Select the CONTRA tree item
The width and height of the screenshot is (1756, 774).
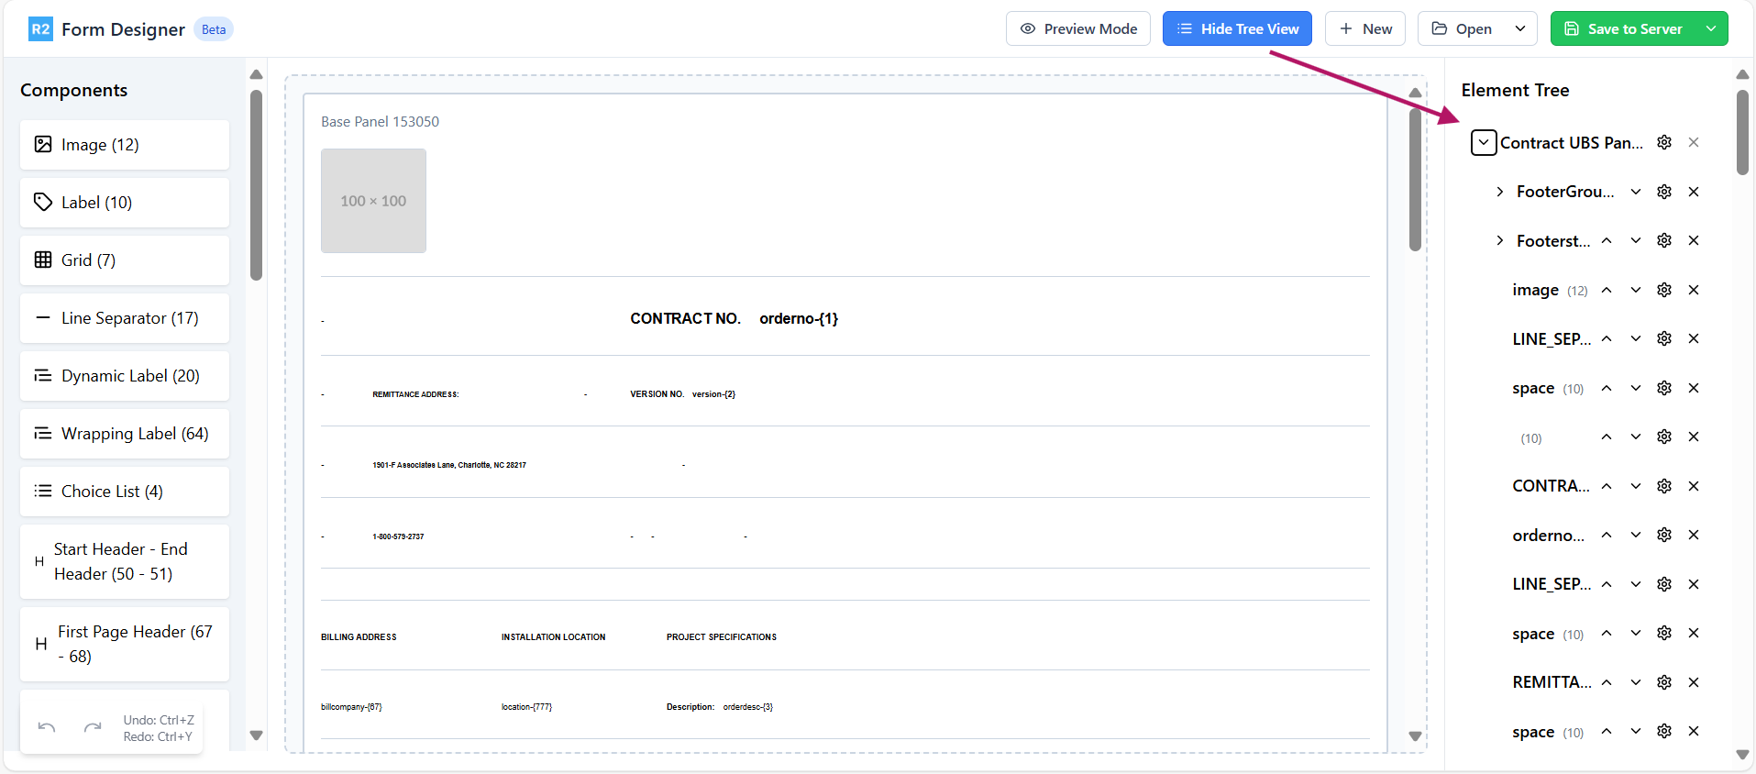(1552, 486)
